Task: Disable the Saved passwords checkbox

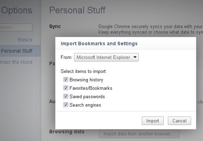Action: (x=66, y=96)
